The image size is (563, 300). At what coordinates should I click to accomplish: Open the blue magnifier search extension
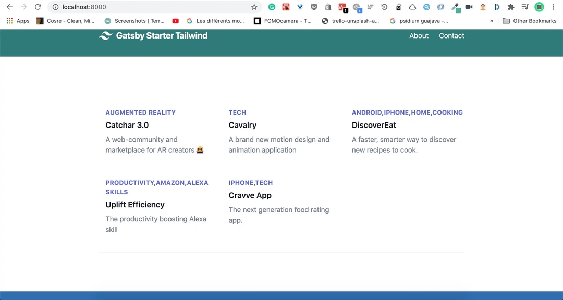coord(426,7)
